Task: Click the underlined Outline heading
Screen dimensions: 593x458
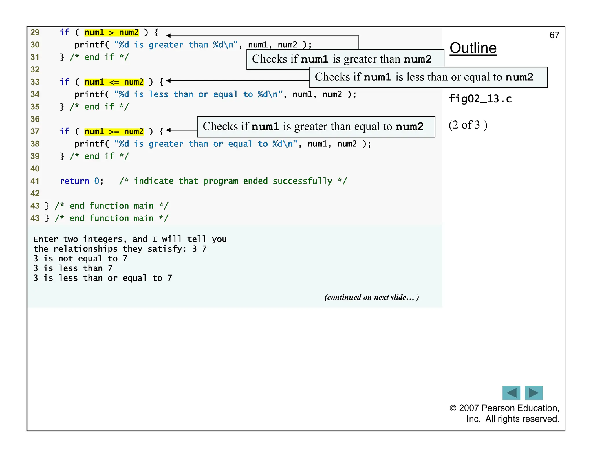Action: [x=473, y=48]
